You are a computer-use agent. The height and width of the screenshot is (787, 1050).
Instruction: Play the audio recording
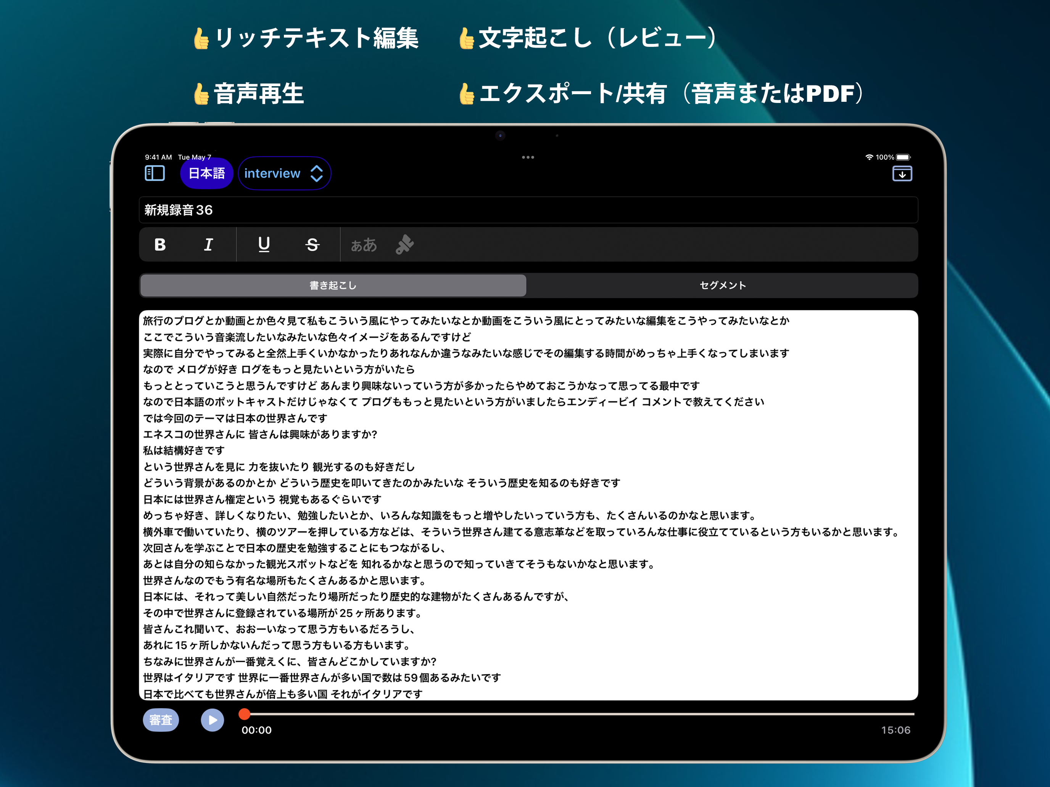(212, 720)
